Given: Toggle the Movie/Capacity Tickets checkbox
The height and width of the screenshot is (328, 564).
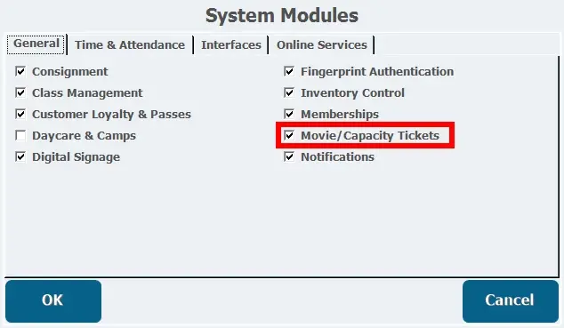Looking at the screenshot, I should (x=289, y=135).
